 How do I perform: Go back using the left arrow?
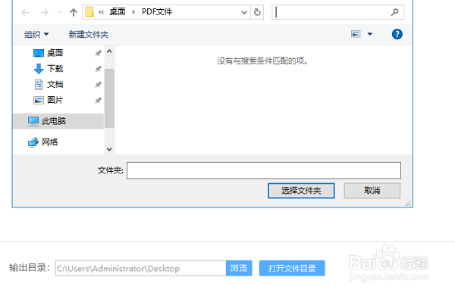pos(25,12)
